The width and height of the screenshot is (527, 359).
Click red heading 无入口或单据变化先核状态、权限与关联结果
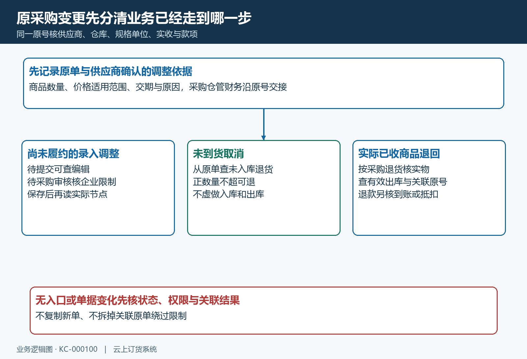click(138, 300)
